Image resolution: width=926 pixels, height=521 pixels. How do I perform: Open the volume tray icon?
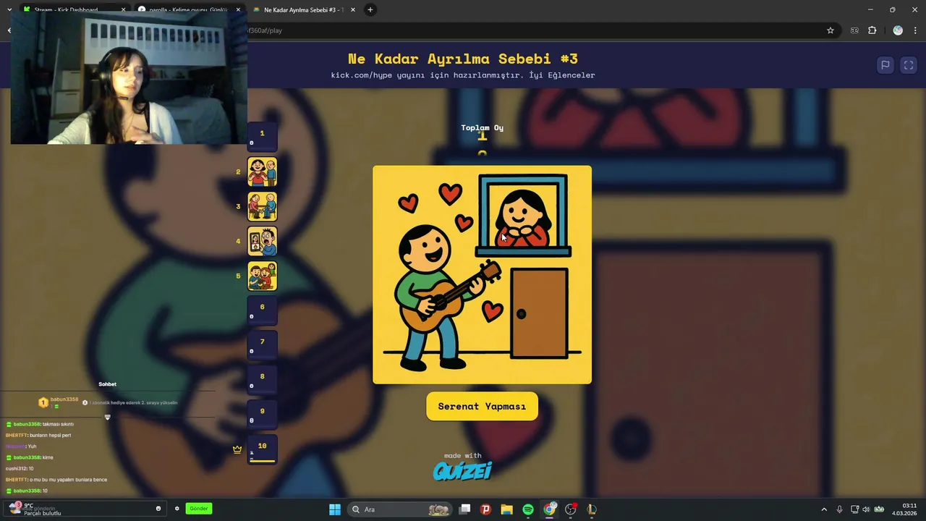pyautogui.click(x=866, y=509)
